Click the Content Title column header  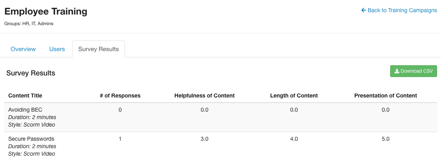[x=25, y=96]
